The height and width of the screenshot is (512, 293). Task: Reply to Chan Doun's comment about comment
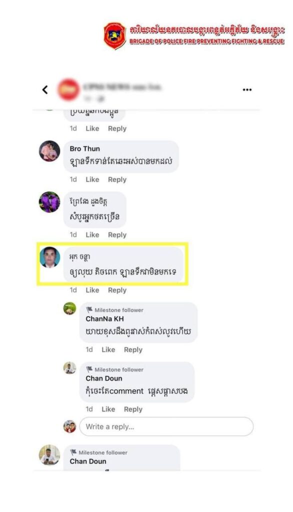click(x=133, y=409)
